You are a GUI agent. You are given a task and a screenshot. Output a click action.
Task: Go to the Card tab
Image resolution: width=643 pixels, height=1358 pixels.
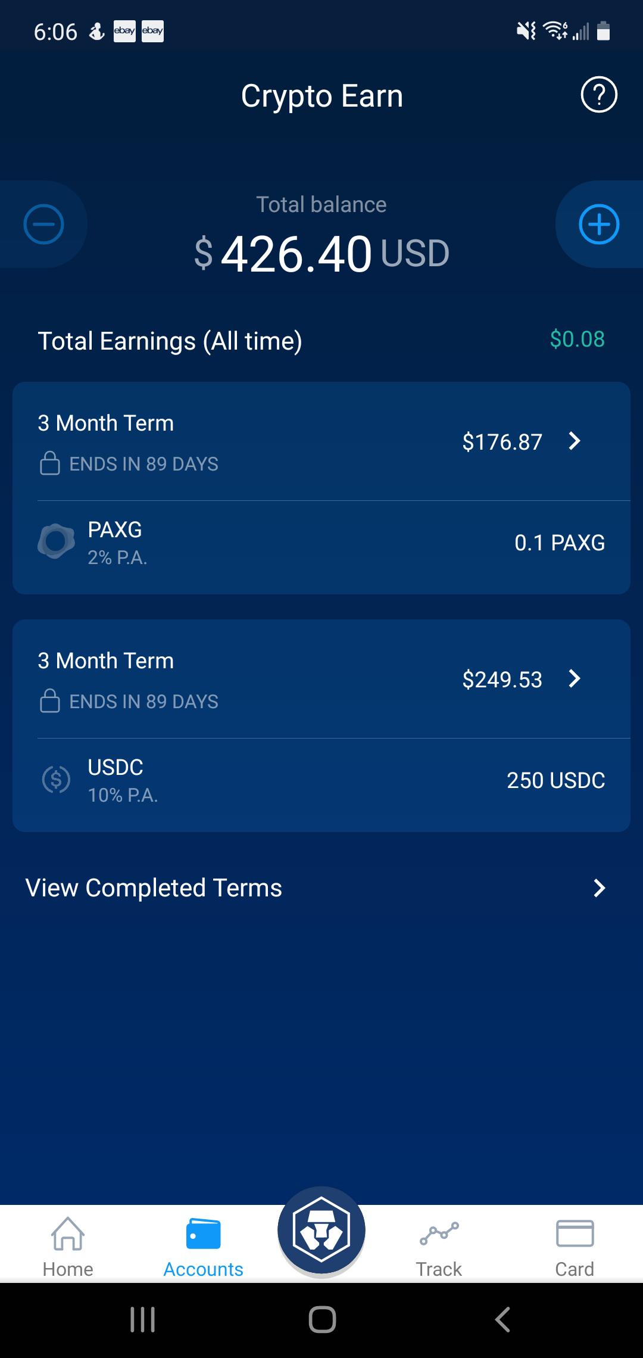click(575, 1244)
